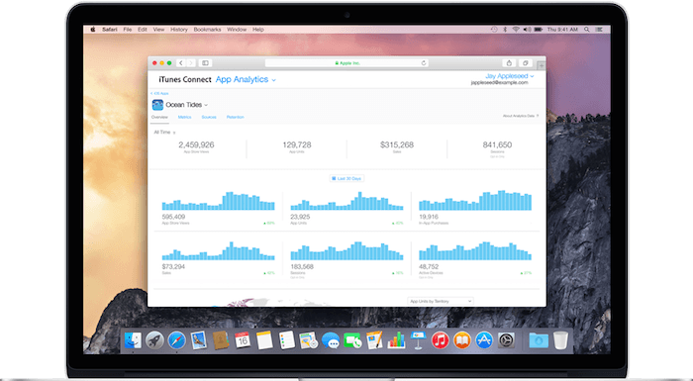Click the volume icon in the menu bar

[x=527, y=30]
